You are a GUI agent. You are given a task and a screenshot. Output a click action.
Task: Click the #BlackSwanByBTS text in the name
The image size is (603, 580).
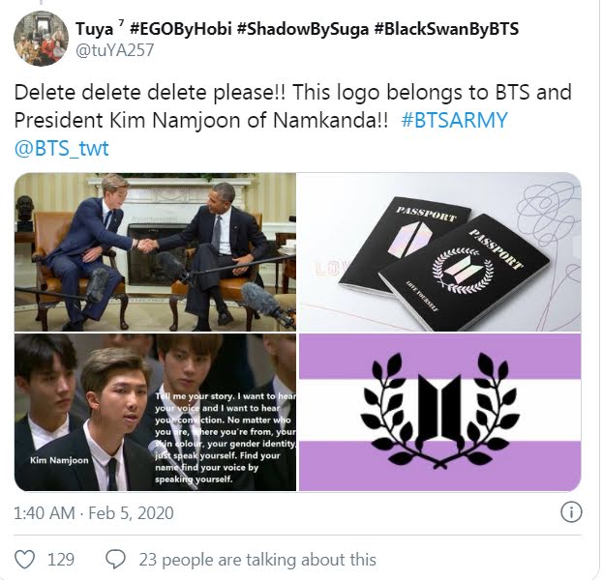pyautogui.click(x=446, y=29)
